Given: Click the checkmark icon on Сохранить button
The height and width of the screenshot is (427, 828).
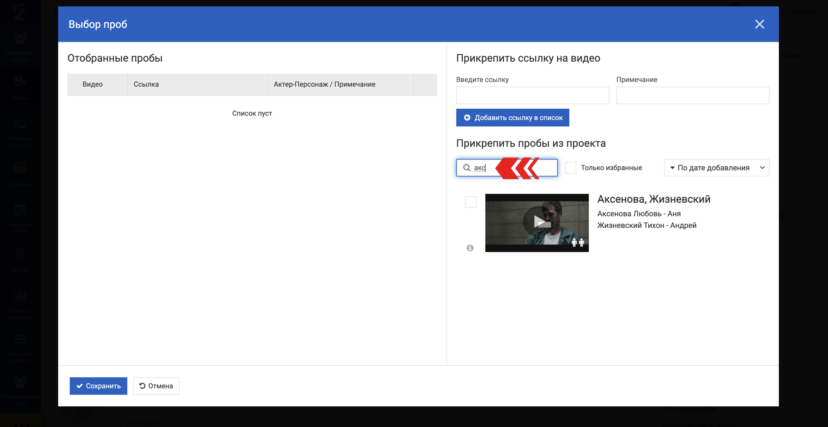Looking at the screenshot, I should 79,386.
